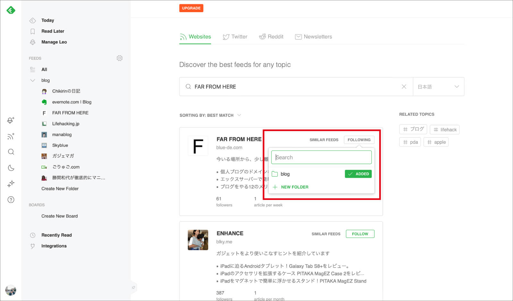Image resolution: width=513 pixels, height=301 pixels.
Task: Toggle the ADDED button for blog
Action: click(358, 174)
